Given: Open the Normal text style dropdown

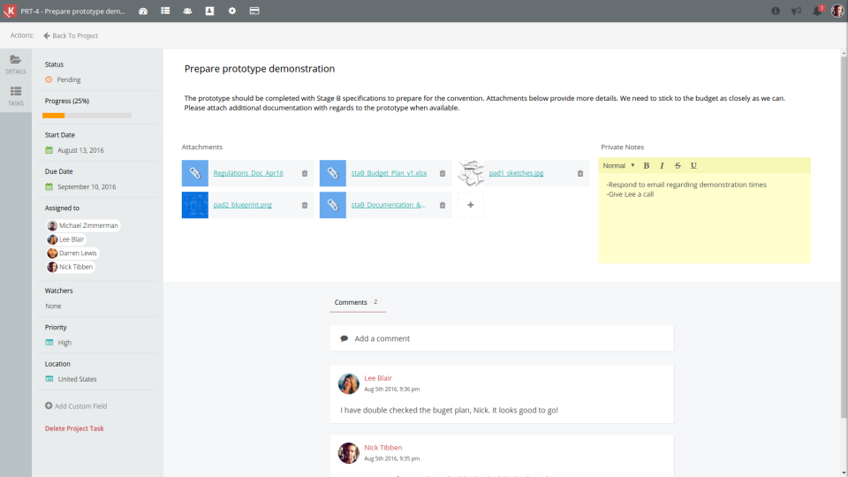Looking at the screenshot, I should pos(618,165).
